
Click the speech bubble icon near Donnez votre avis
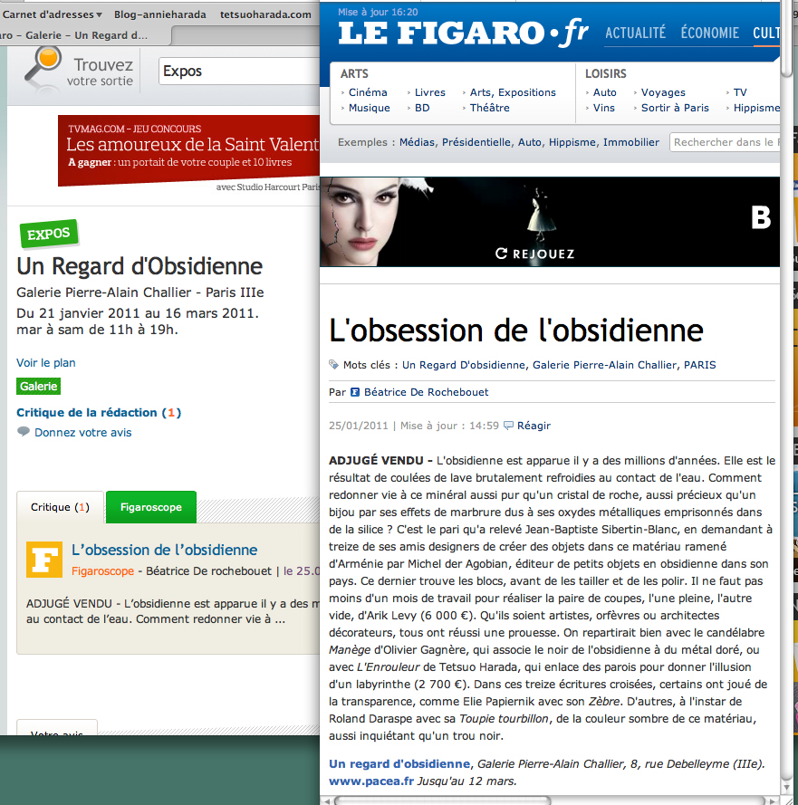[x=24, y=431]
